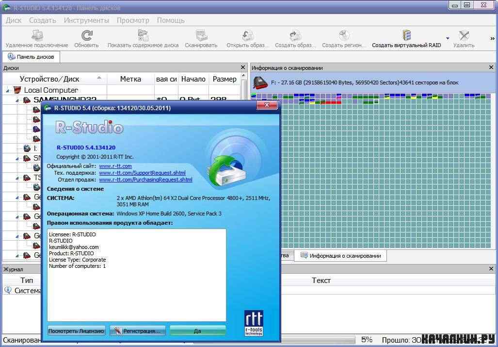Switch to Информация о сканировании bottom tab
The width and height of the screenshot is (498, 347).
(340, 255)
